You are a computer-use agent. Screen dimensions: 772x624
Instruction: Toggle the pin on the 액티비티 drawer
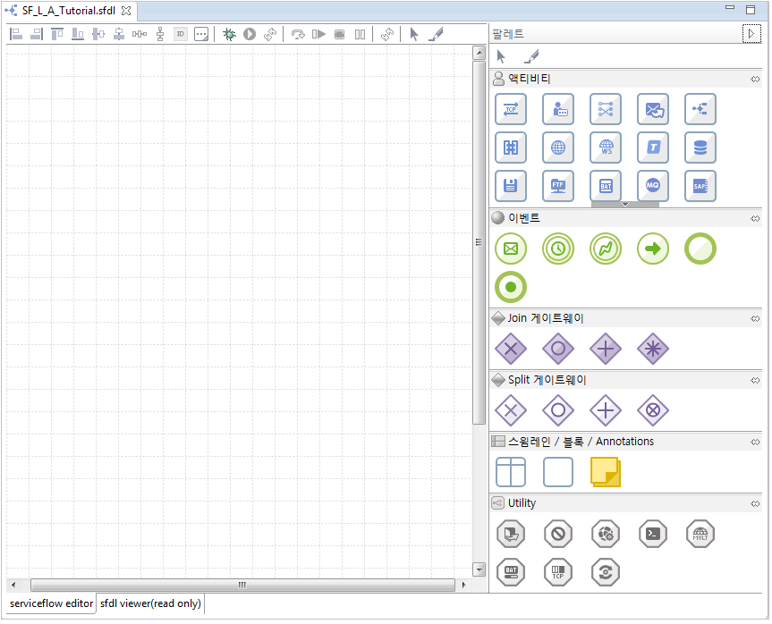[755, 80]
